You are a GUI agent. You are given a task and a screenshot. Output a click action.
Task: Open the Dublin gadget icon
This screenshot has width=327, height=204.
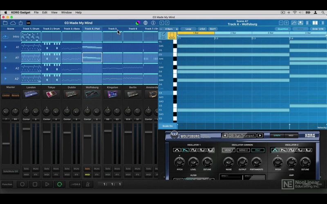72,94
